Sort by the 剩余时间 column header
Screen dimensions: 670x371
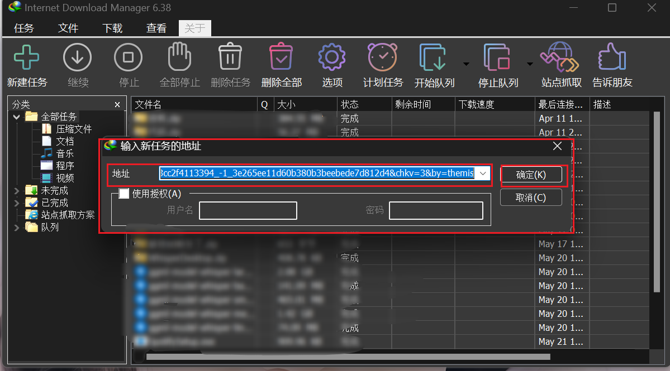(423, 104)
